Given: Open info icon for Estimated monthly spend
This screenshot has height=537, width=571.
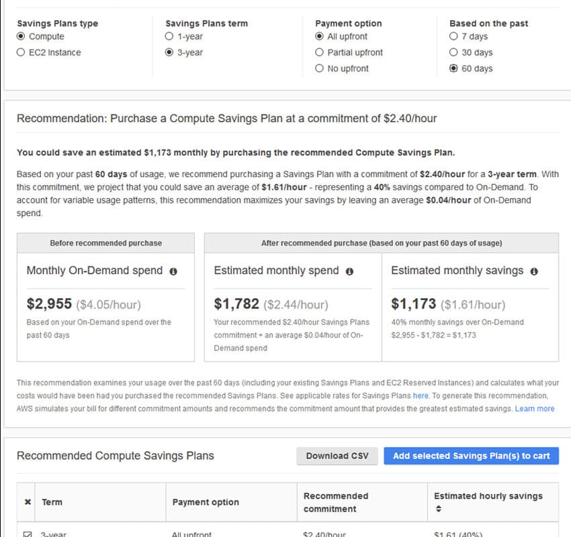Looking at the screenshot, I should [x=349, y=271].
